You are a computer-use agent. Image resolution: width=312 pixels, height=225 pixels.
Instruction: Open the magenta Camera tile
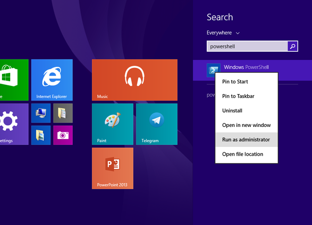pyautogui.click(x=63, y=135)
